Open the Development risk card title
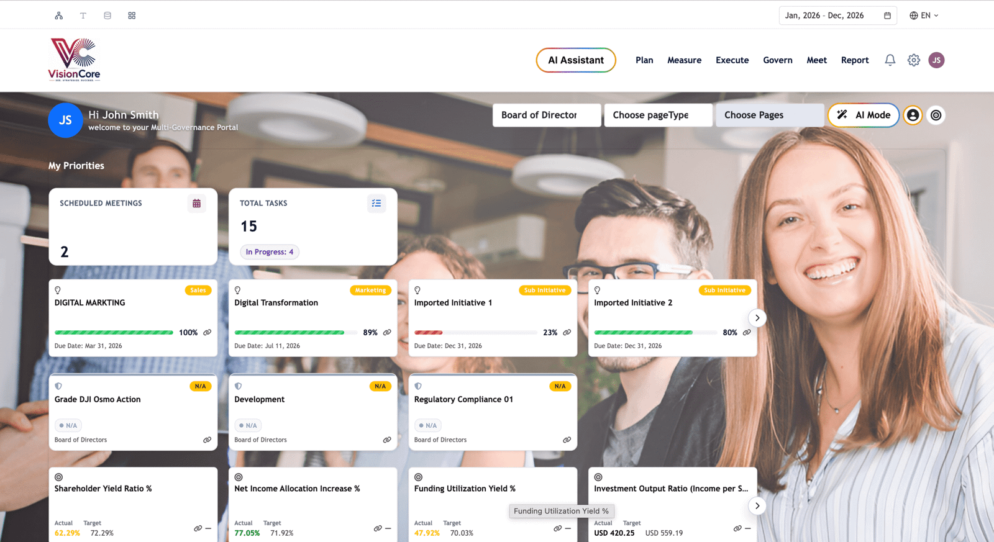Image resolution: width=994 pixels, height=542 pixels. click(x=260, y=399)
